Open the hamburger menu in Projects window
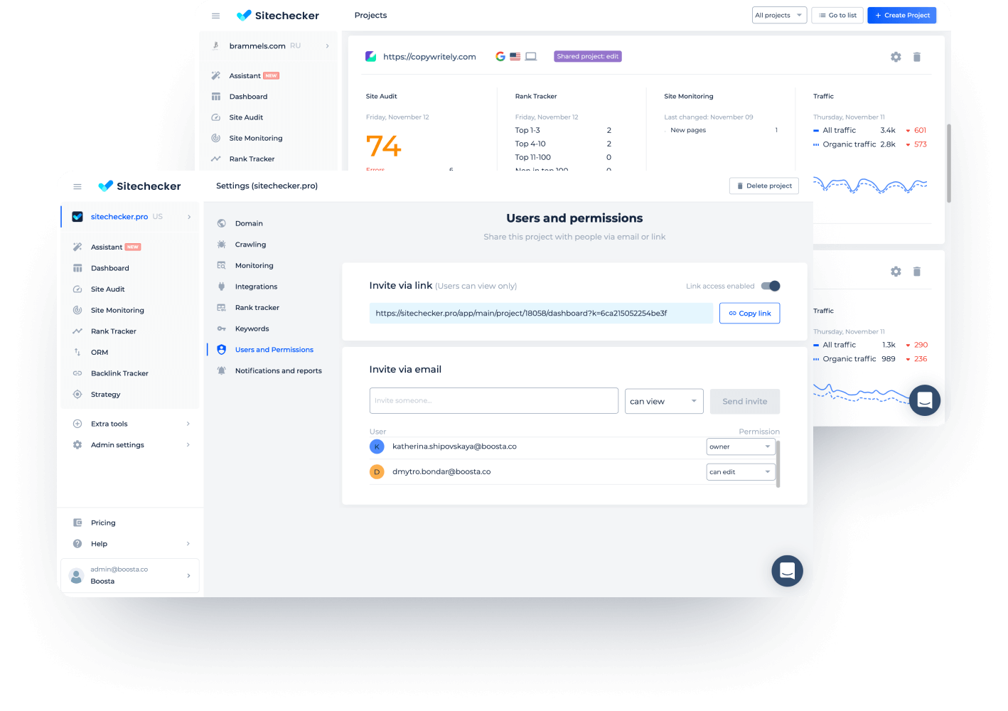Screen dimensions: 1008x711 coord(215,16)
